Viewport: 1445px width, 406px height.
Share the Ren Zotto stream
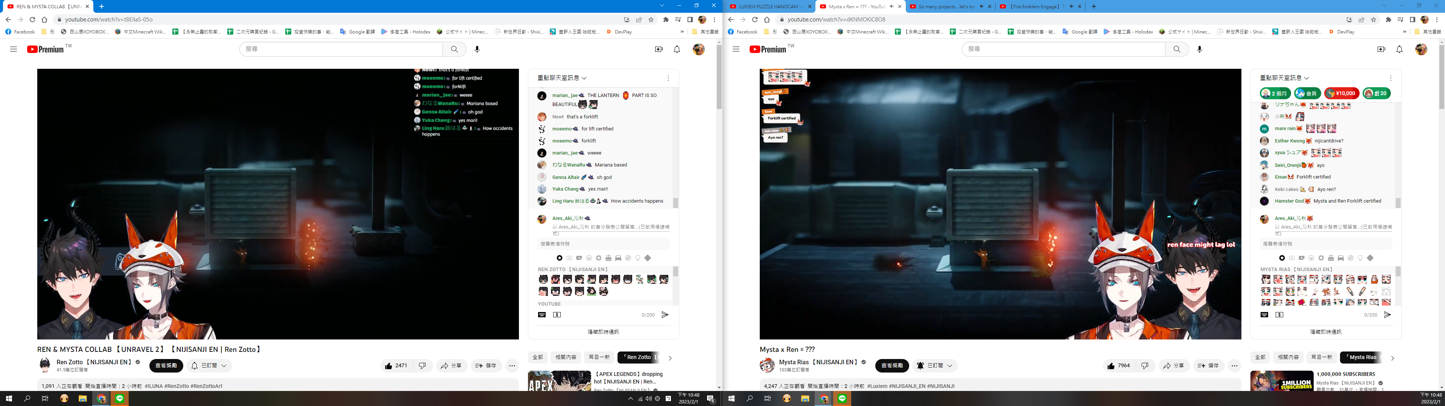coord(451,366)
